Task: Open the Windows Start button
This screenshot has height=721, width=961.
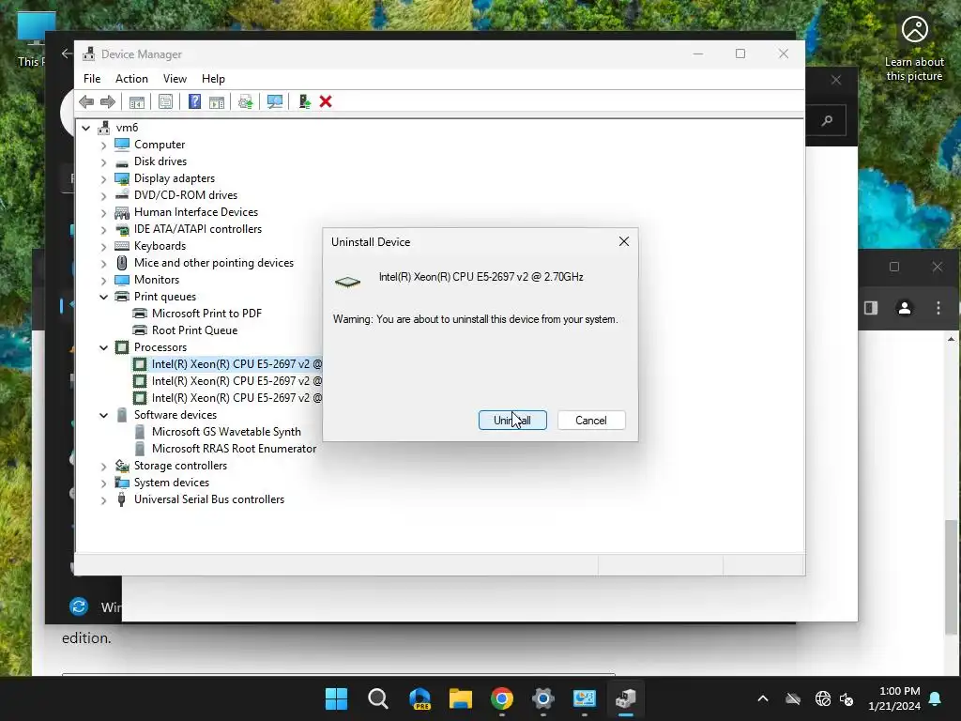Action: (337, 698)
